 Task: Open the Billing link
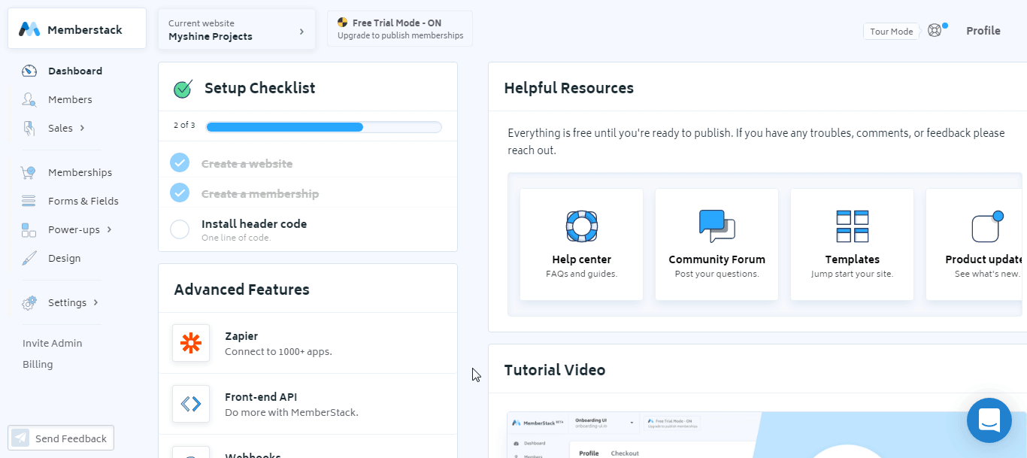[38, 364]
